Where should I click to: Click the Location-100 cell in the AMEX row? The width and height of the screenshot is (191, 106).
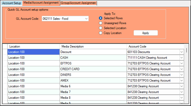coord(34,80)
